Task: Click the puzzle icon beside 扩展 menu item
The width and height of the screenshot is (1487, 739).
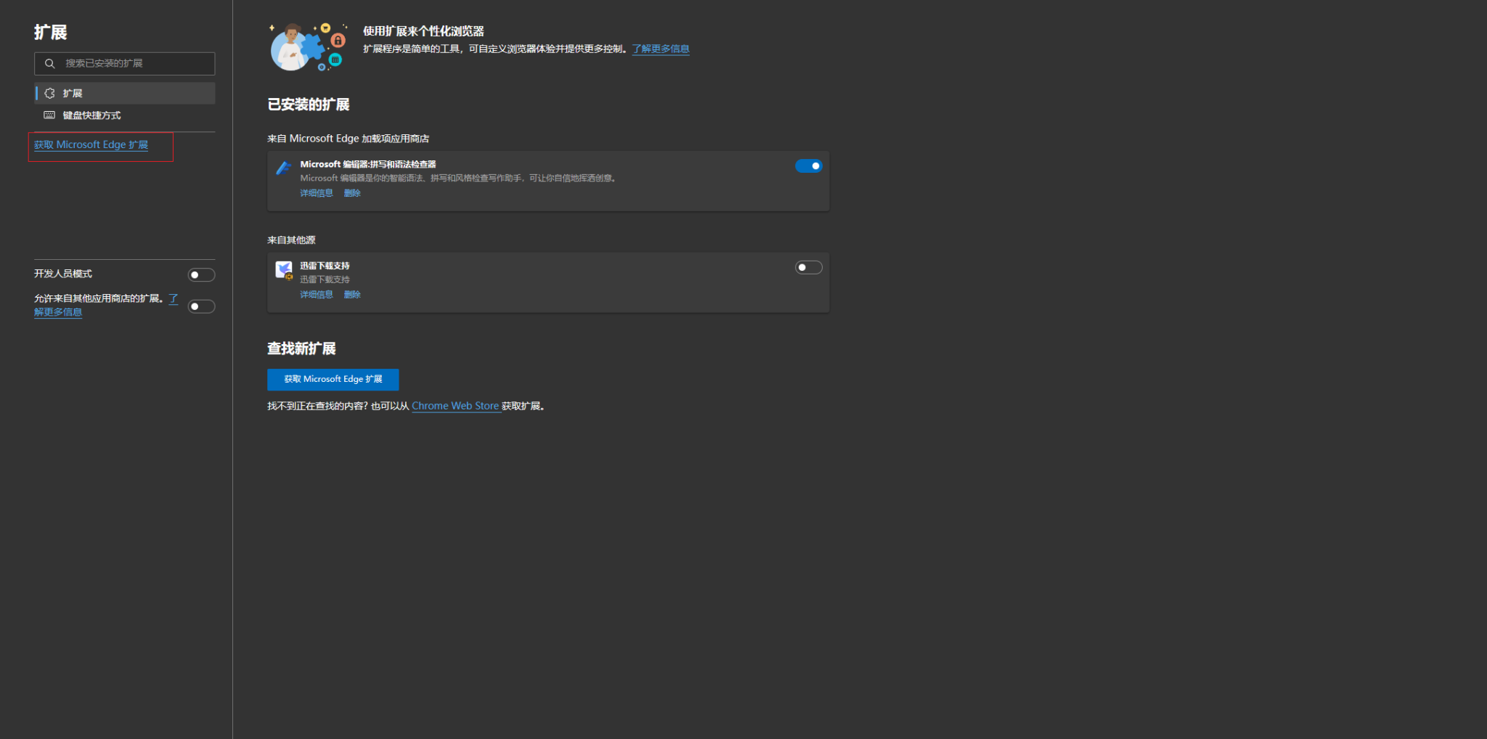Action: click(49, 93)
